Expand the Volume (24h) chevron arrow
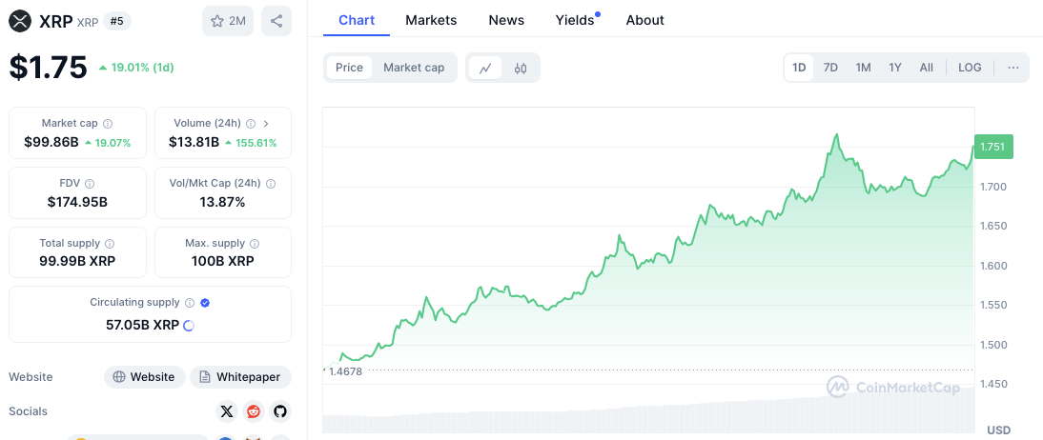The image size is (1043, 440). click(x=266, y=124)
